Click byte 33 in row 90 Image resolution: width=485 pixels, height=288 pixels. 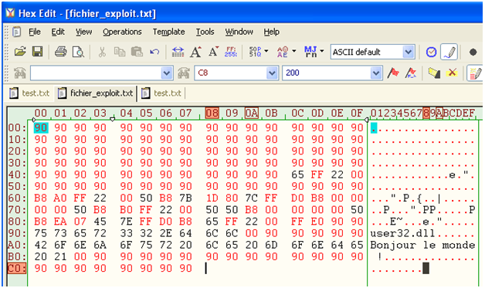(126, 233)
